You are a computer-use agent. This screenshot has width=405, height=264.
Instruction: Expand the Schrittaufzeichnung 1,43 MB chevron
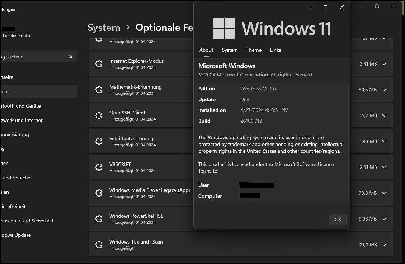click(x=384, y=141)
